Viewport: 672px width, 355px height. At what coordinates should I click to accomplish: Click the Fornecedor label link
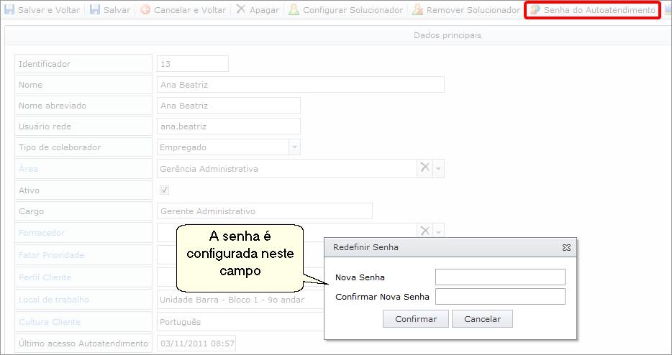[42, 233]
